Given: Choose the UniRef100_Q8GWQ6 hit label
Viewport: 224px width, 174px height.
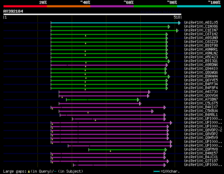Looking at the screenshot, I should (x=201, y=72).
